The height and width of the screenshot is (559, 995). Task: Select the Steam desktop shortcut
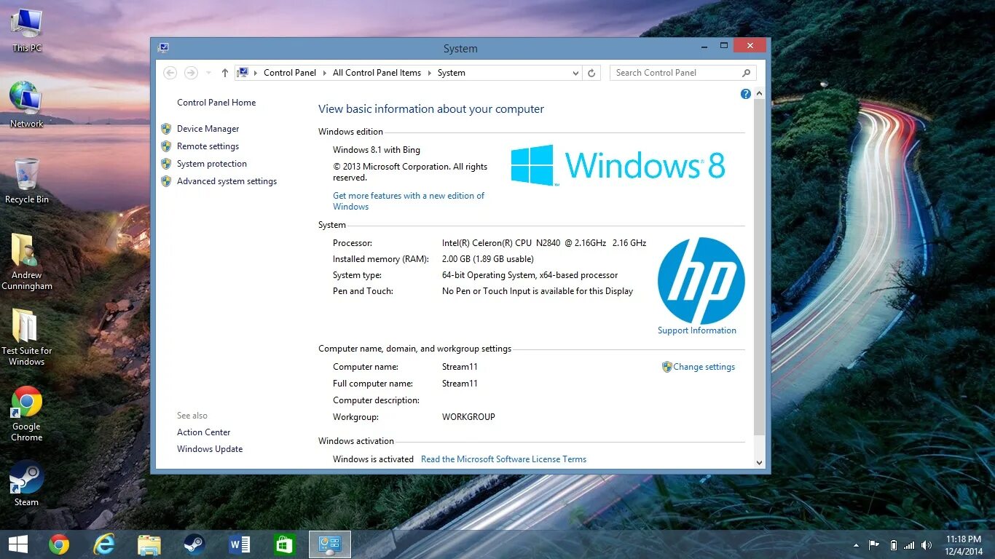(27, 483)
